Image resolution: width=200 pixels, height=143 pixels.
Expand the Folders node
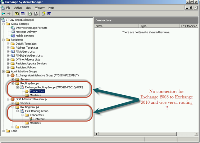[13, 127]
